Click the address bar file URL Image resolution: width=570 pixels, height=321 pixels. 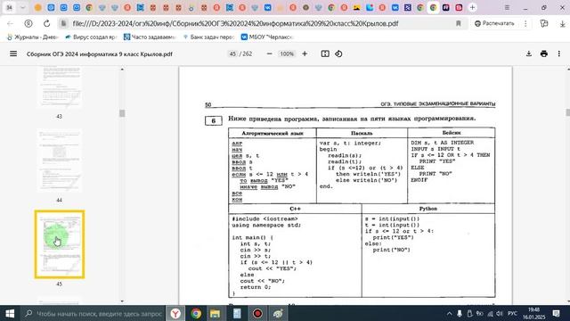tap(235, 24)
